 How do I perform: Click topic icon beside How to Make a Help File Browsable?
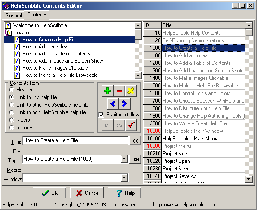[17, 75]
